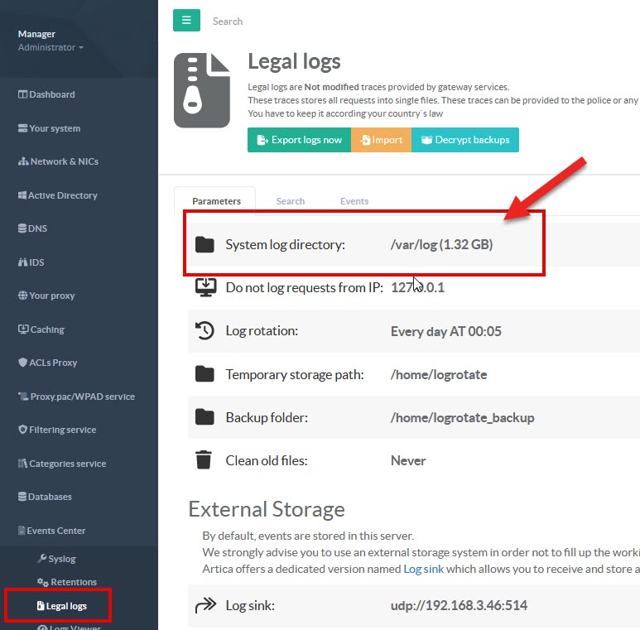Open Dashboard from the sidebar
The image size is (640, 630).
tap(51, 94)
